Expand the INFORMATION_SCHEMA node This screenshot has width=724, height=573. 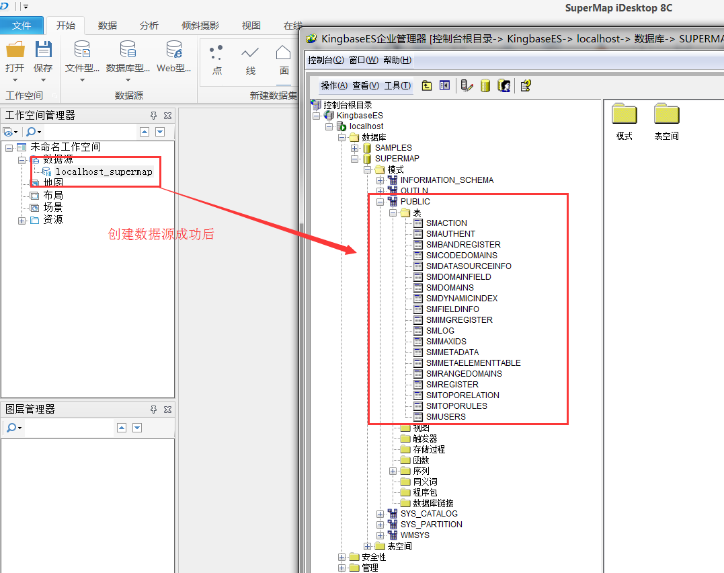[x=380, y=181]
